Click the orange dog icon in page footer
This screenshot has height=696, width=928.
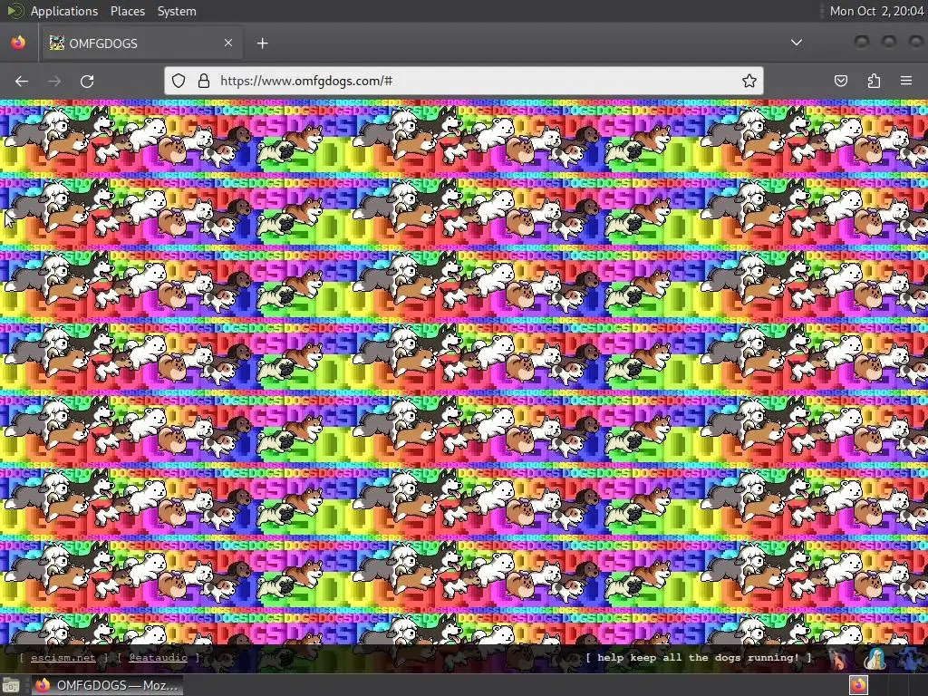click(x=838, y=658)
